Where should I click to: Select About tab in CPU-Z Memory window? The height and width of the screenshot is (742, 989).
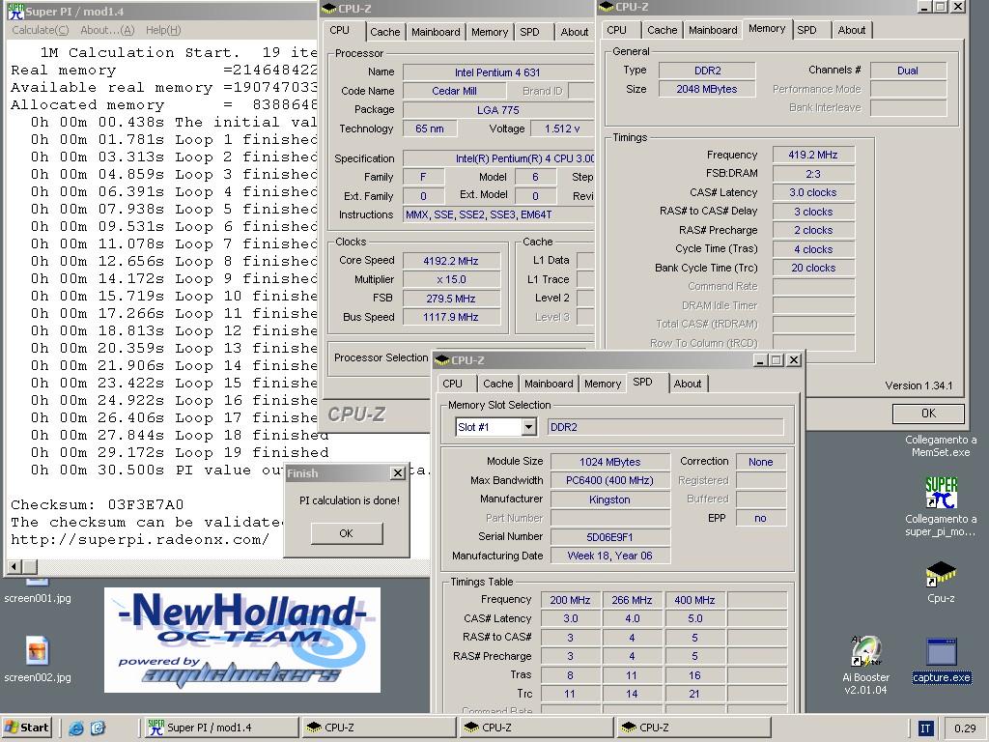(x=852, y=30)
